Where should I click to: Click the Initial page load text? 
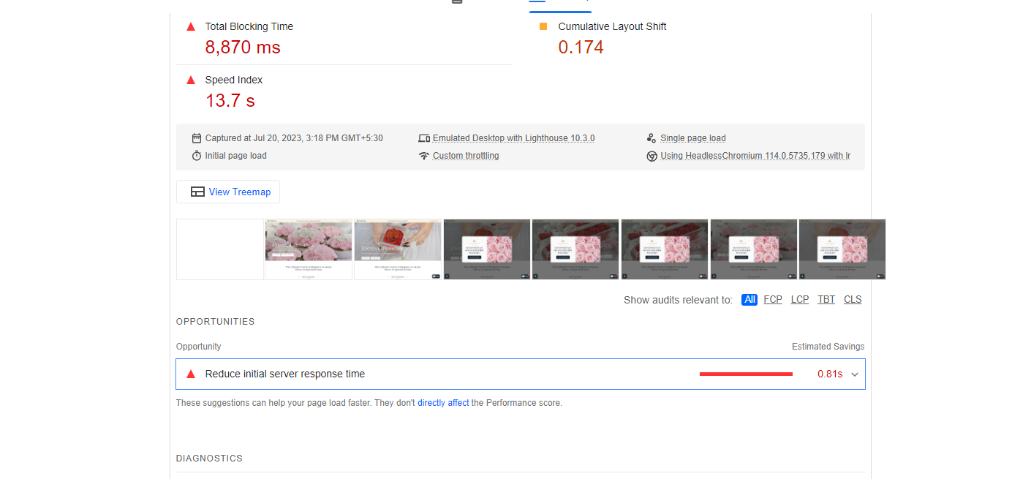coord(236,156)
